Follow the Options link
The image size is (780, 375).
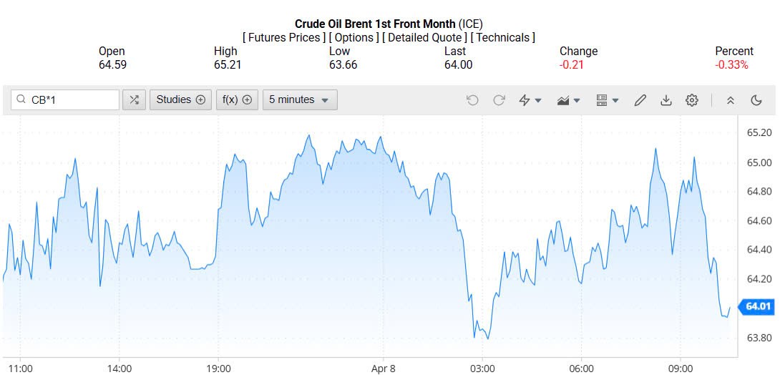pyautogui.click(x=354, y=37)
